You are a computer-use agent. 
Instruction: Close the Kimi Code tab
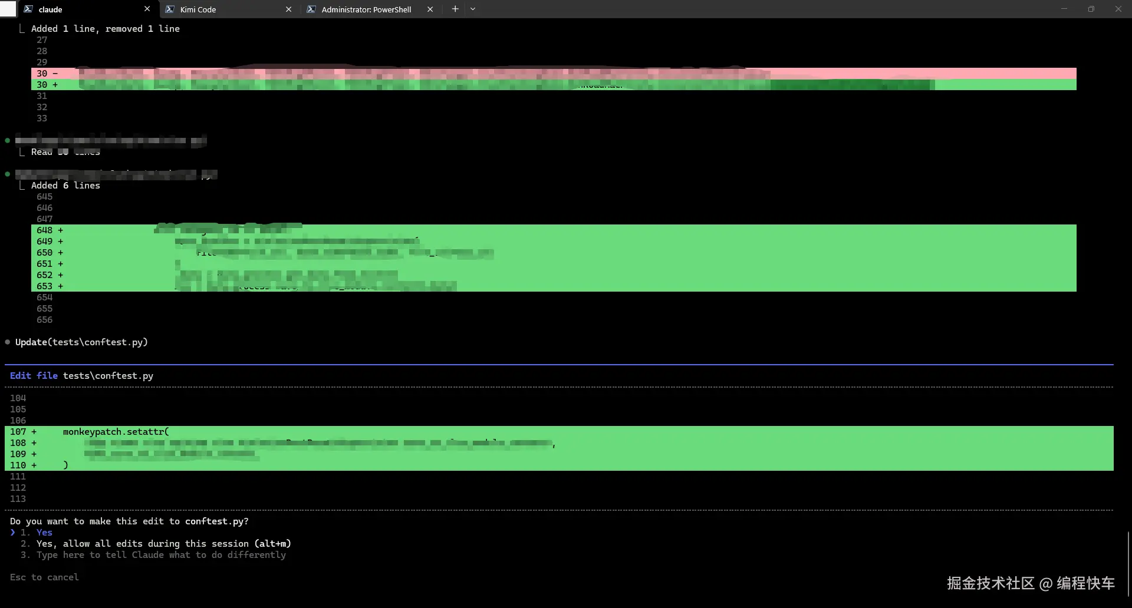click(x=288, y=9)
